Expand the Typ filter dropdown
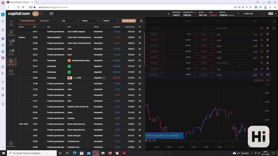Viewport: 278px width, 156px height. click(70, 21)
